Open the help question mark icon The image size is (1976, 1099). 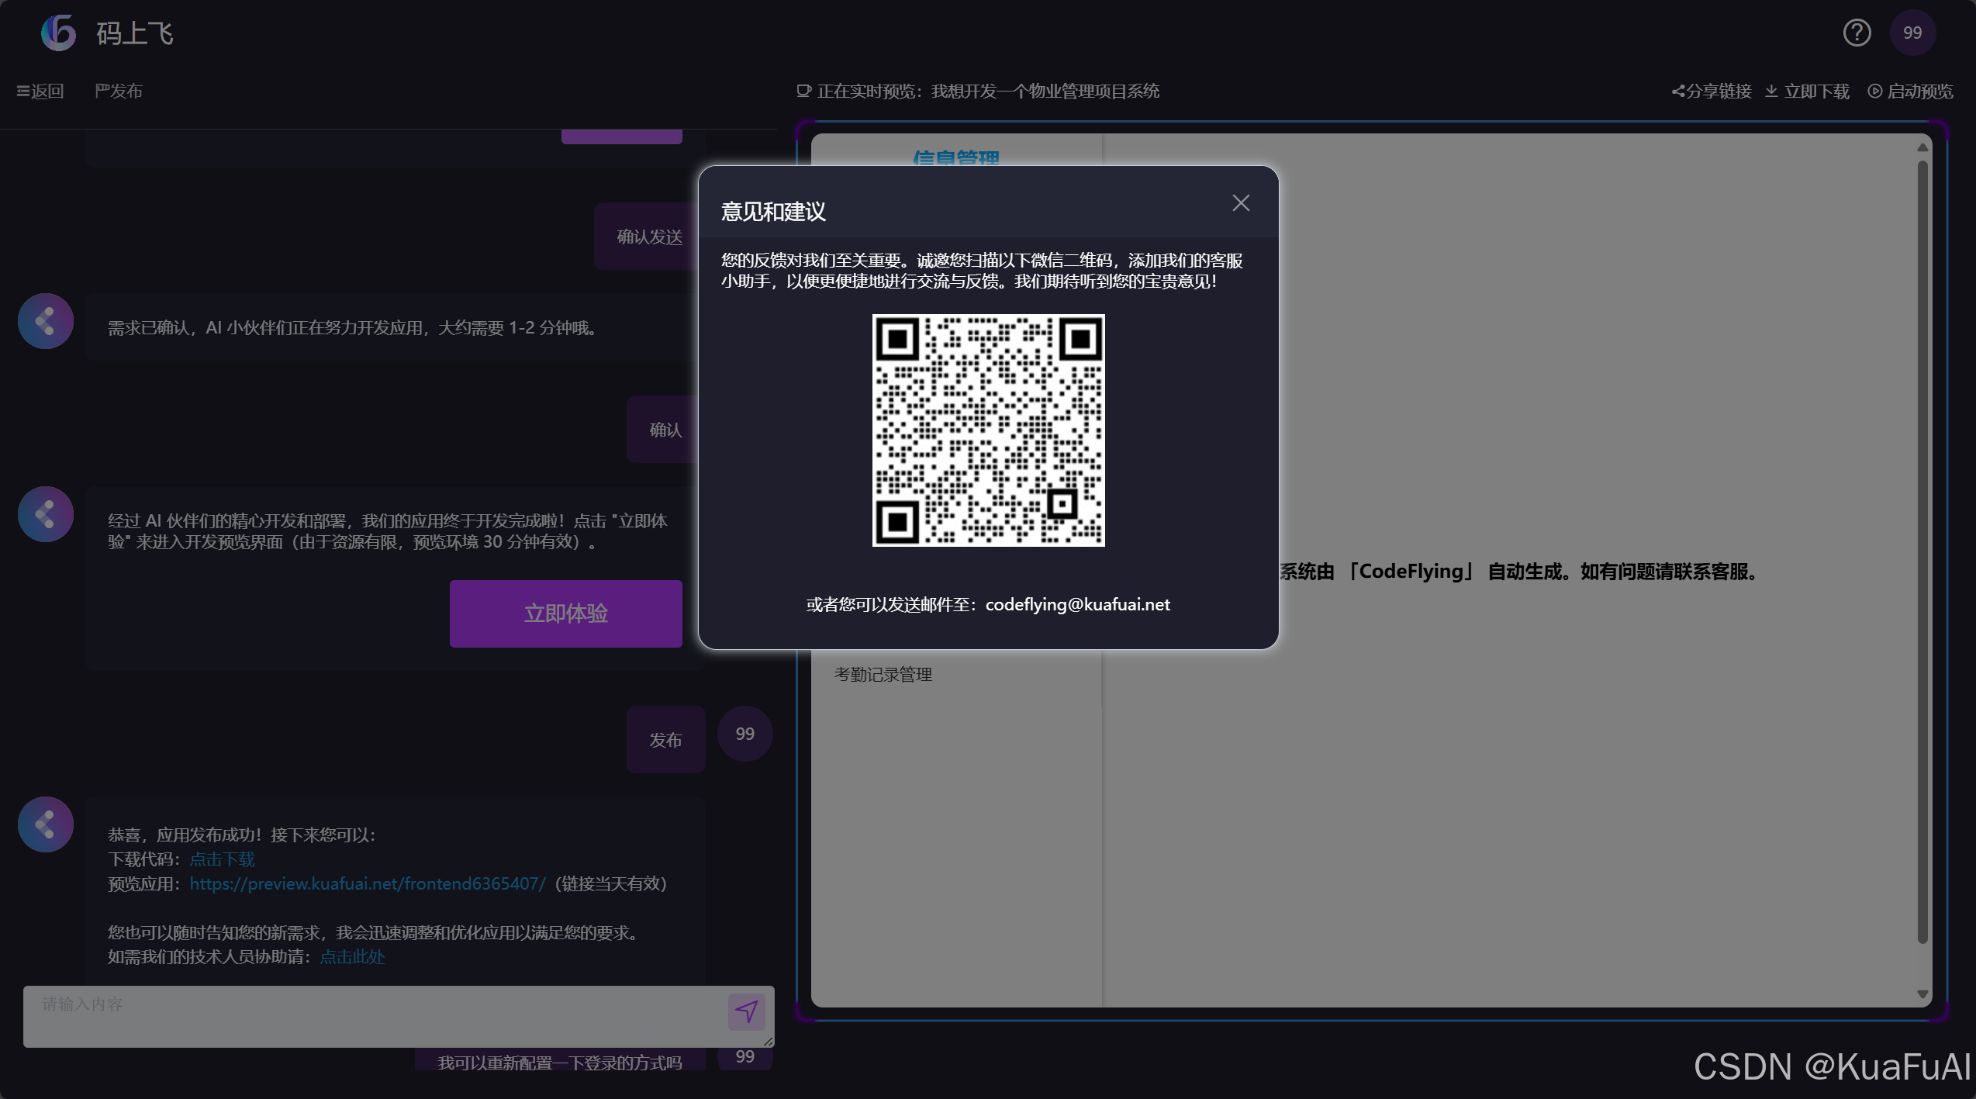click(x=1857, y=33)
